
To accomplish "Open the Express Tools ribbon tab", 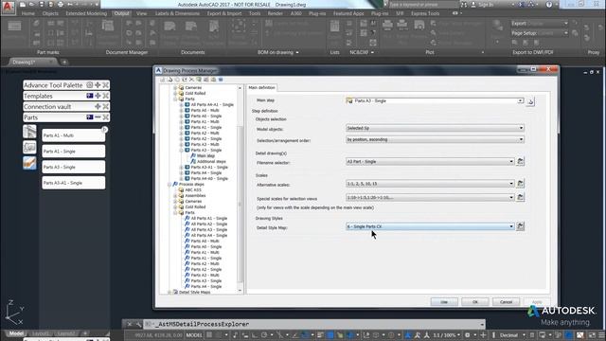I will click(x=425, y=13).
